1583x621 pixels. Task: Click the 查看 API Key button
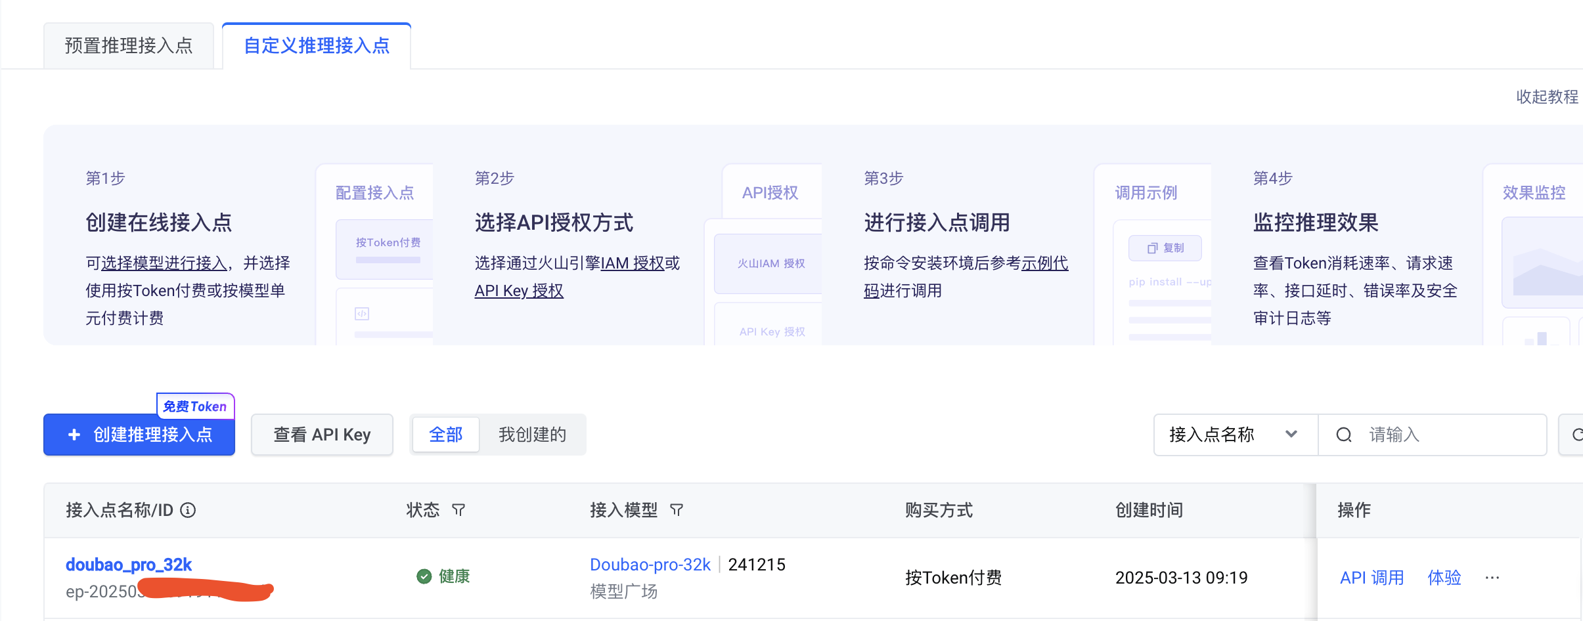pyautogui.click(x=322, y=435)
